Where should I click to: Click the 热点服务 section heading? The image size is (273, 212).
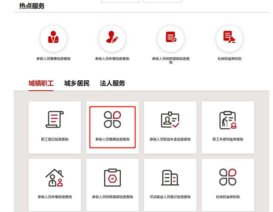[x=32, y=6]
